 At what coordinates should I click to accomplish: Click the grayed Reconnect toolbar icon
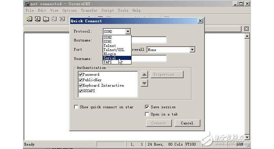pyautogui.click(x=54, y=19)
